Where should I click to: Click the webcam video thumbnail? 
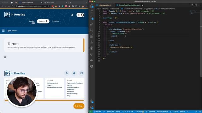click(x=22, y=91)
